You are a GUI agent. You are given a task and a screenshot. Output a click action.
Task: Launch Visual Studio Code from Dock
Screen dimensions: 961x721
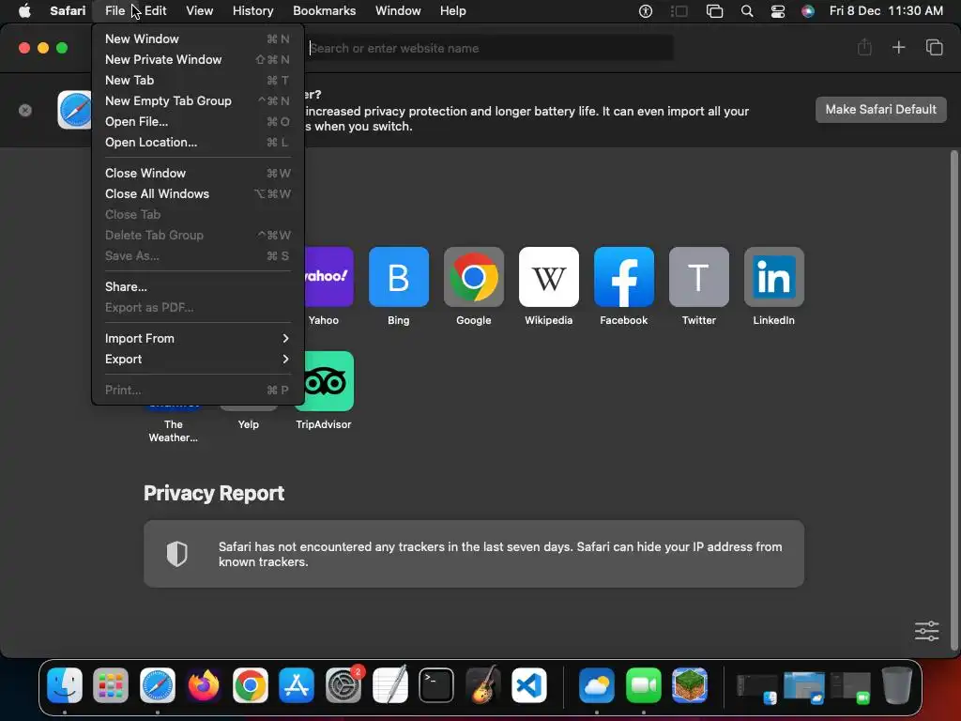529,684
